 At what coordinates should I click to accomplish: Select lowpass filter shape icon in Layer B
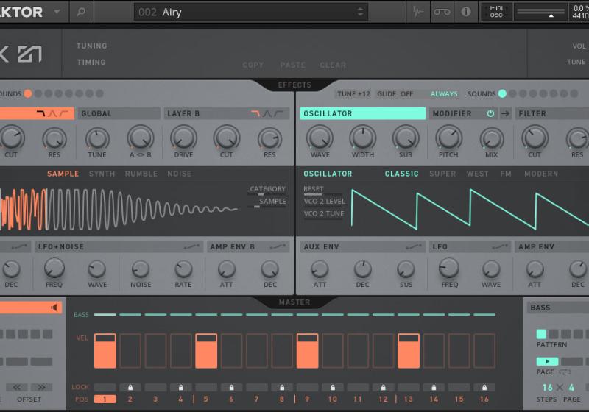[255, 113]
